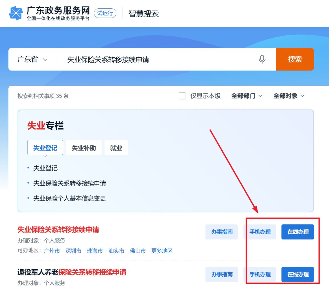
Task: Expand the 全部对象 target filter
Action: pyautogui.click(x=289, y=96)
